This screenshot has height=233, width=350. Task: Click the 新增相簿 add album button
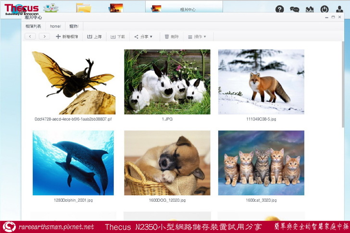click(67, 37)
